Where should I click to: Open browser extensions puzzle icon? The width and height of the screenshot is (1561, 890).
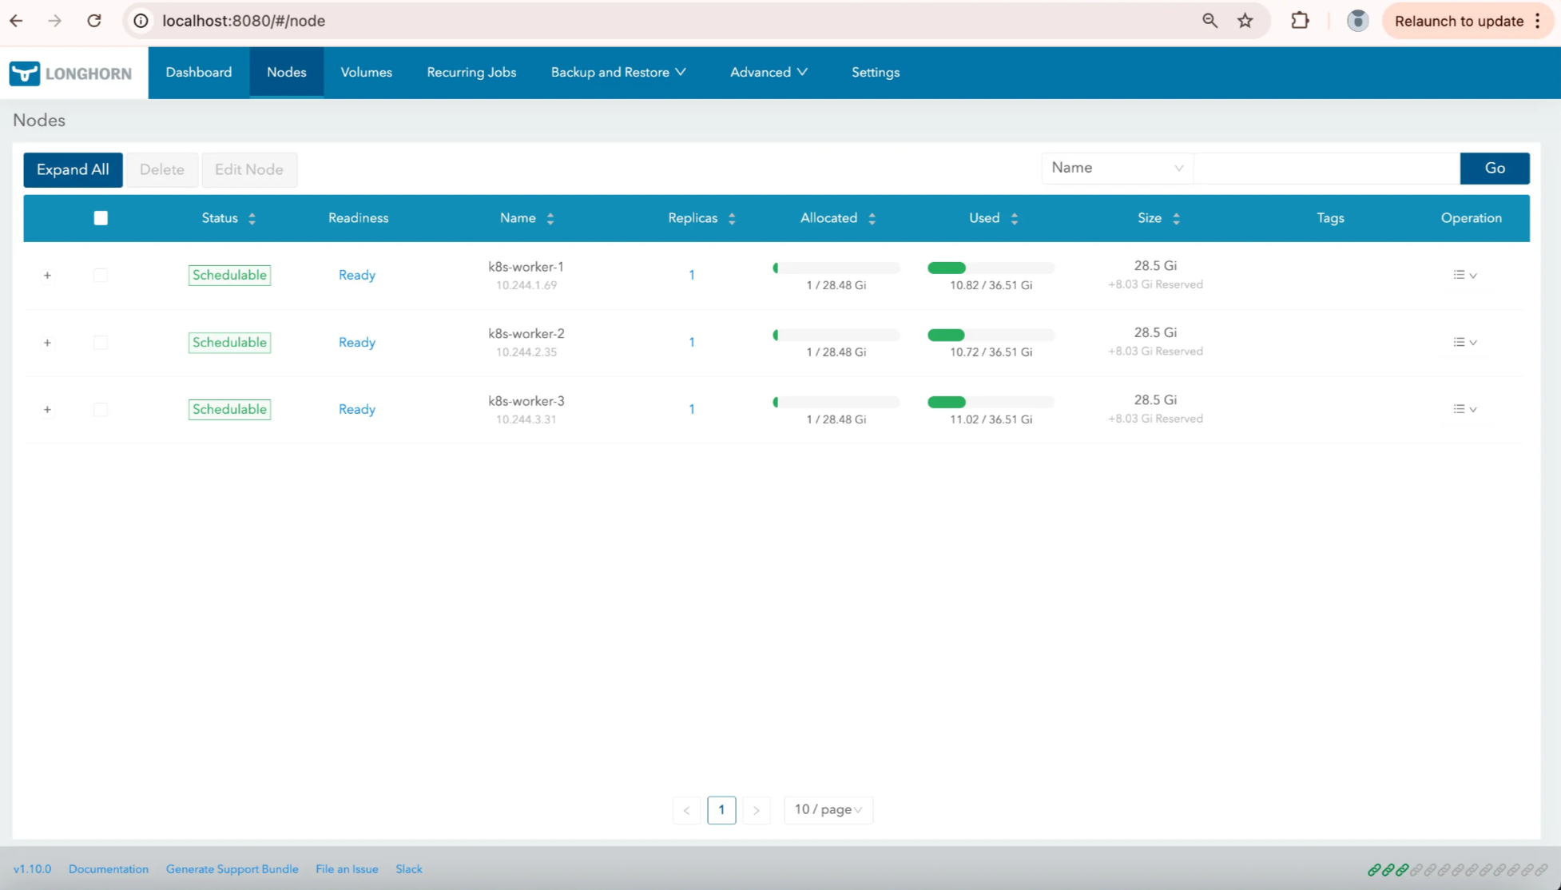[x=1300, y=21]
